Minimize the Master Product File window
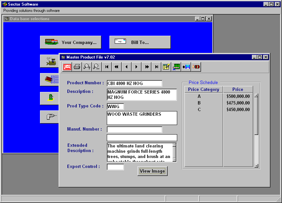Viewport: 282px width, 203px height. tap(254, 57)
